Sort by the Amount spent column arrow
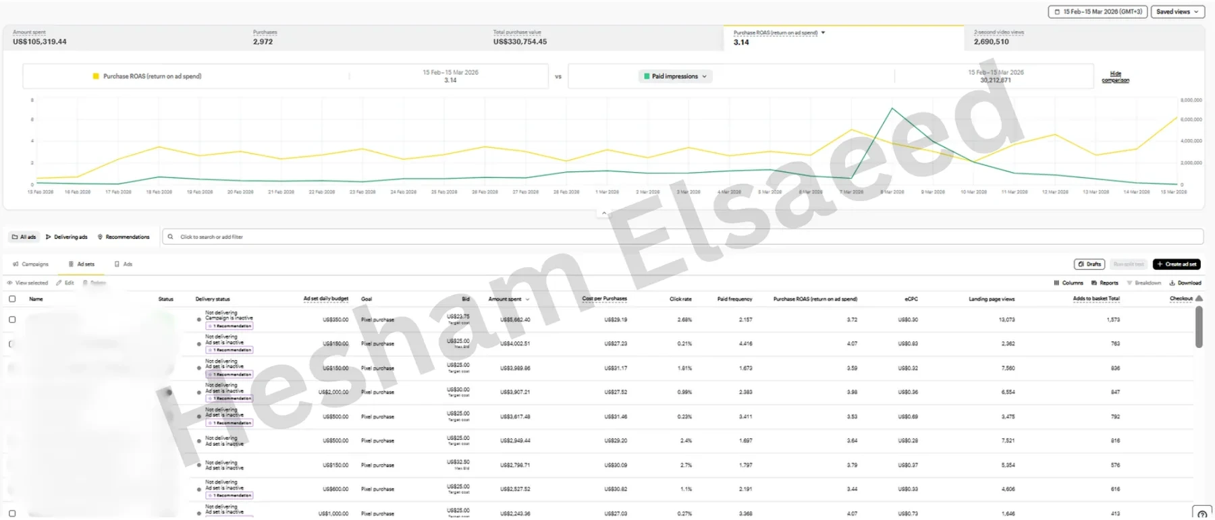This screenshot has height=520, width=1215. (x=527, y=299)
